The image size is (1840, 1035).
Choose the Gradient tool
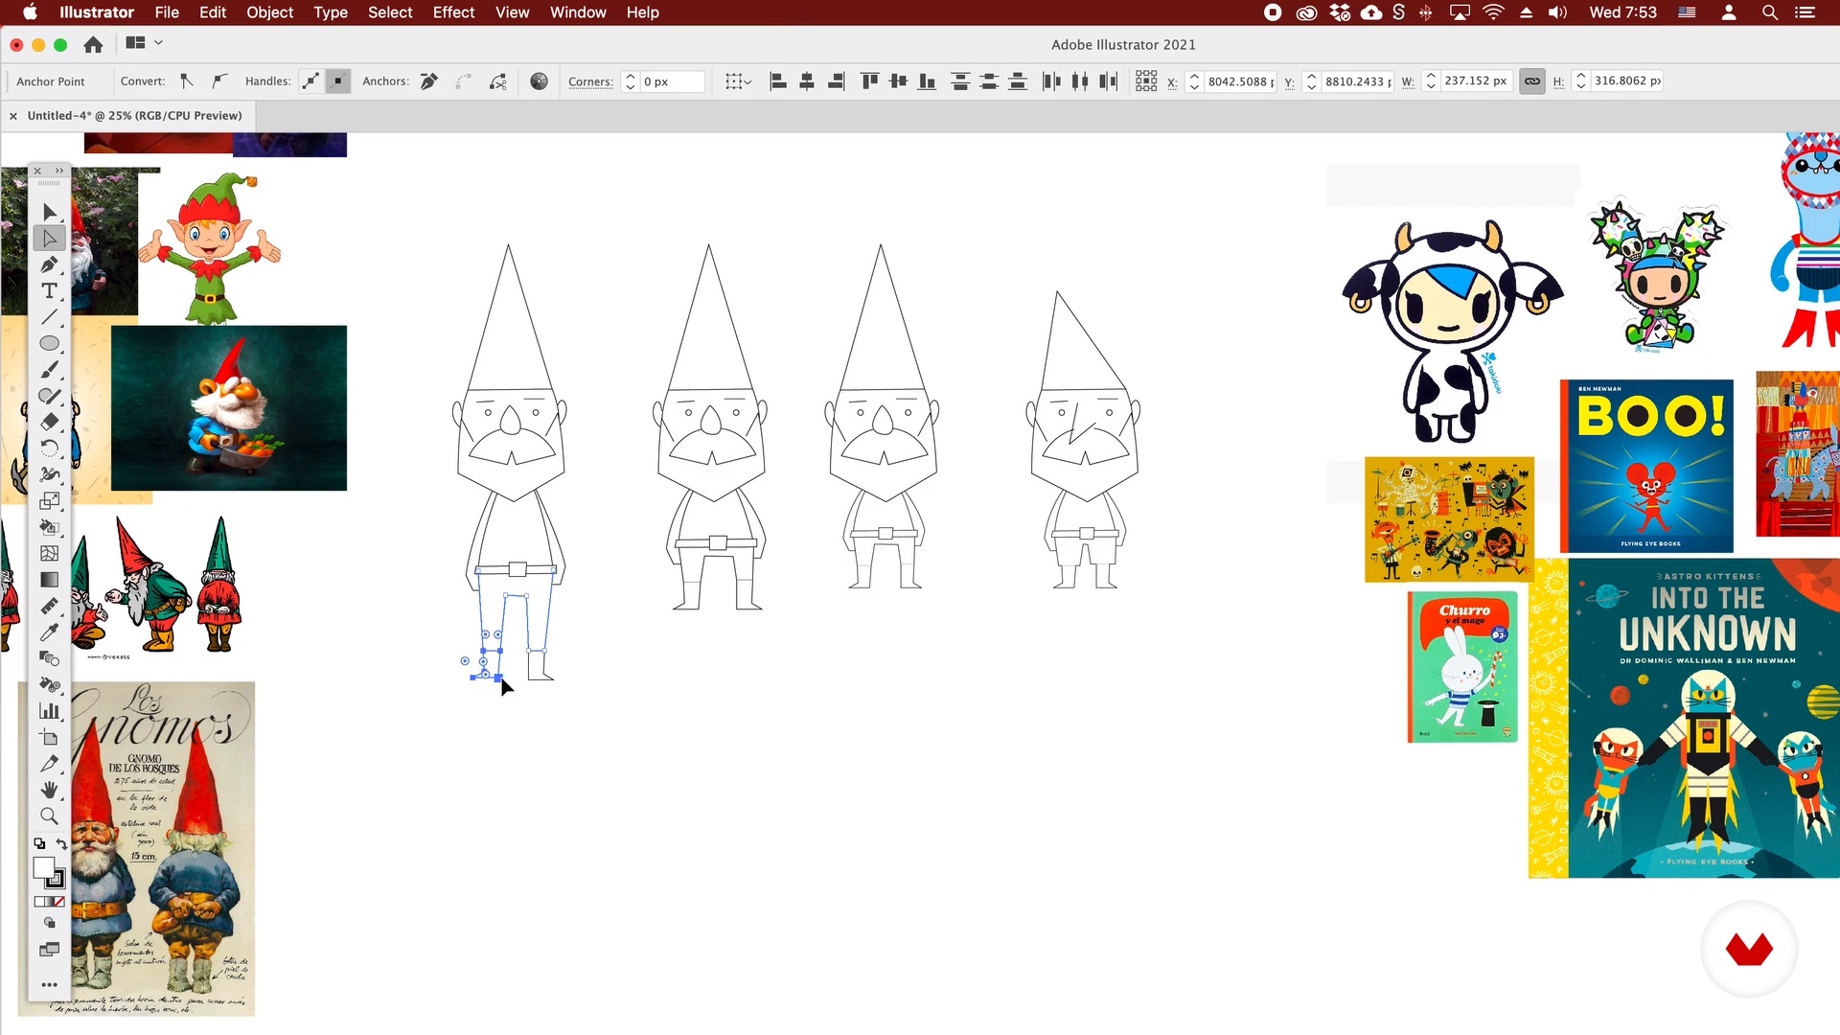click(49, 580)
